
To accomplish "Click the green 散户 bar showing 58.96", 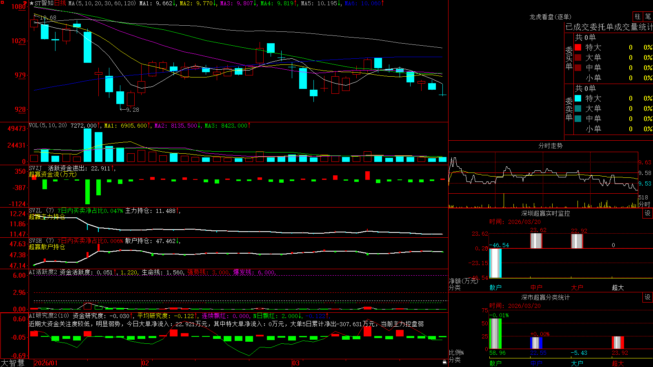I will pyautogui.click(x=495, y=334).
